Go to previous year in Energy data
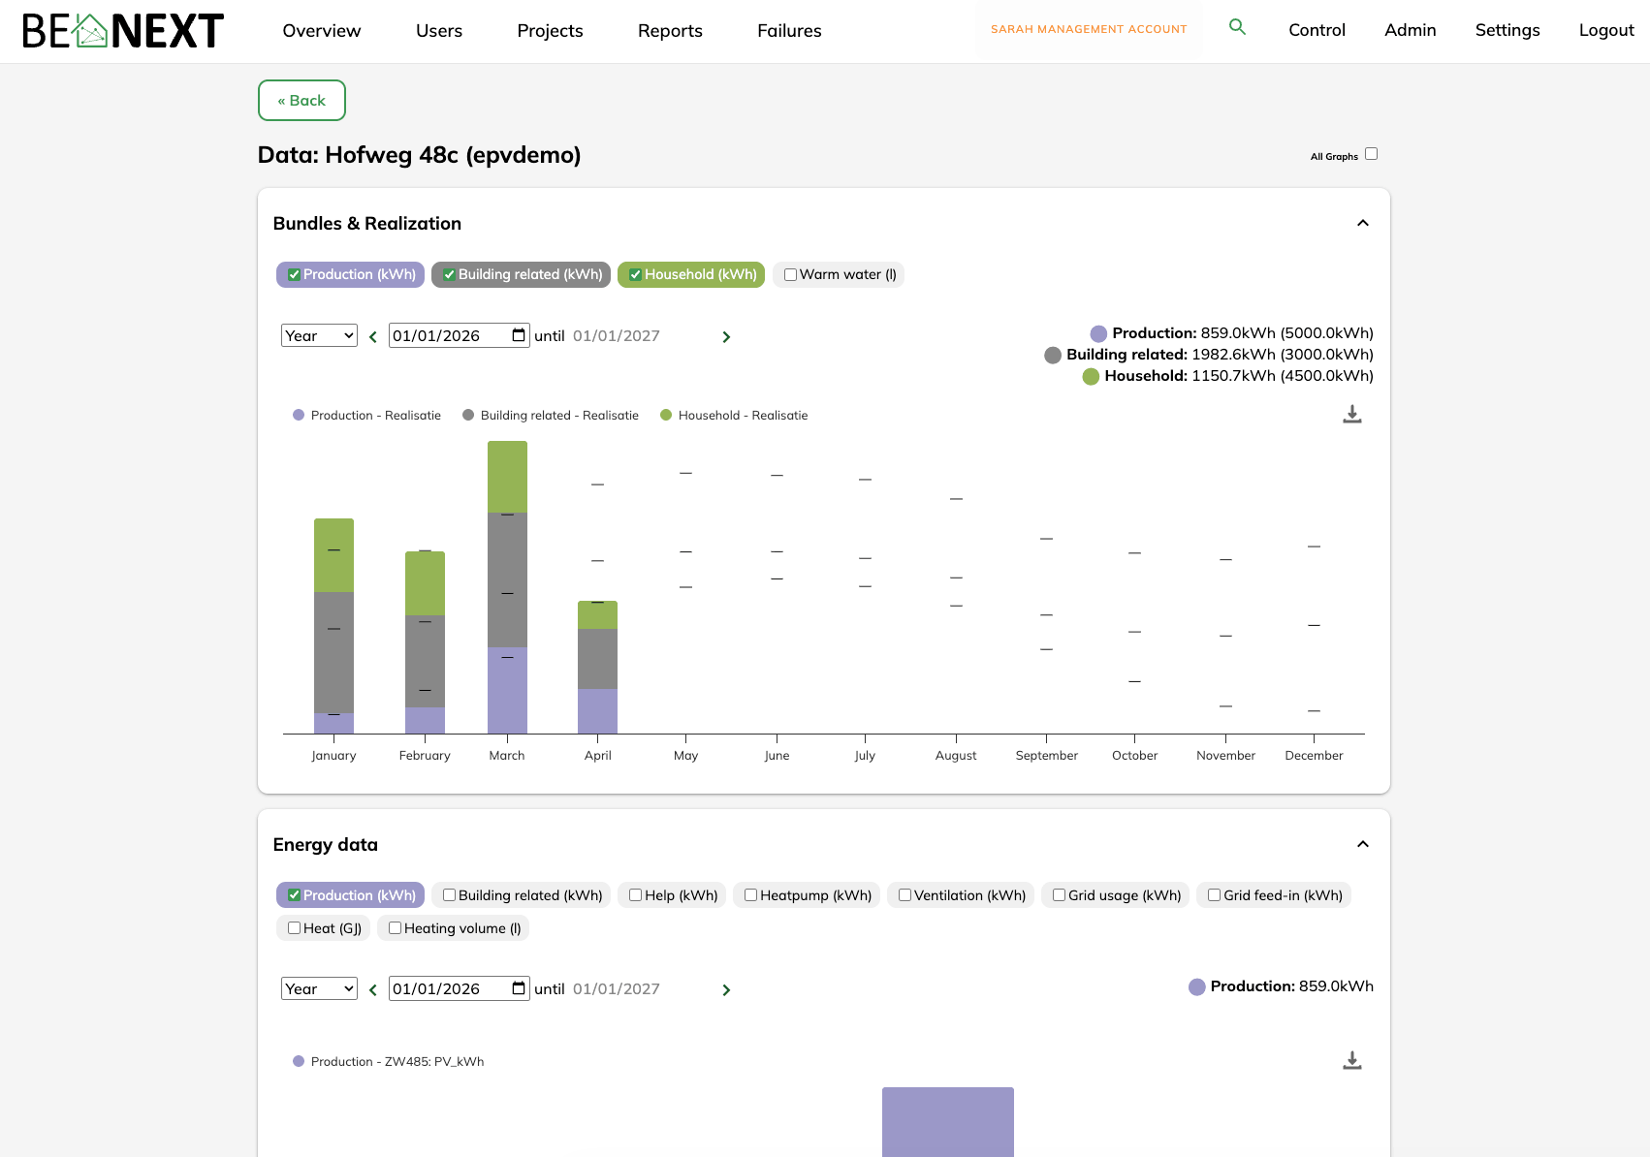 373,990
